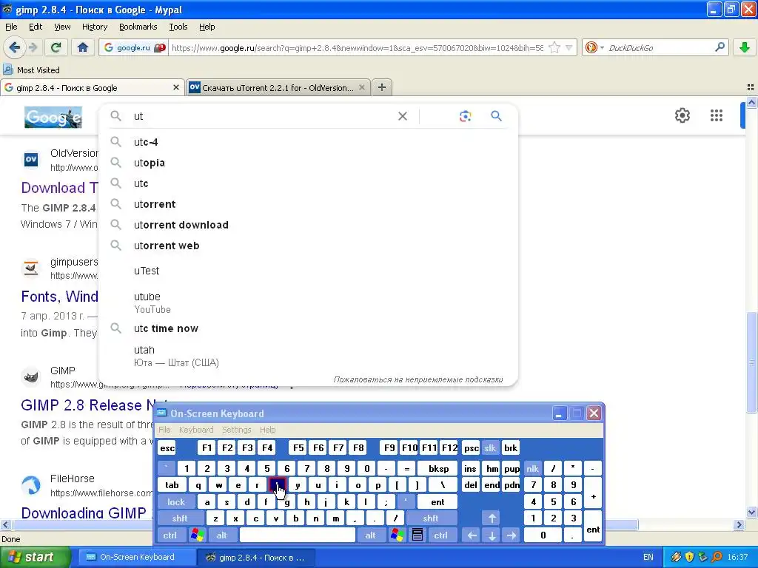Open the File menu in Mypal
Viewport: 758px width, 568px height.
11,27
